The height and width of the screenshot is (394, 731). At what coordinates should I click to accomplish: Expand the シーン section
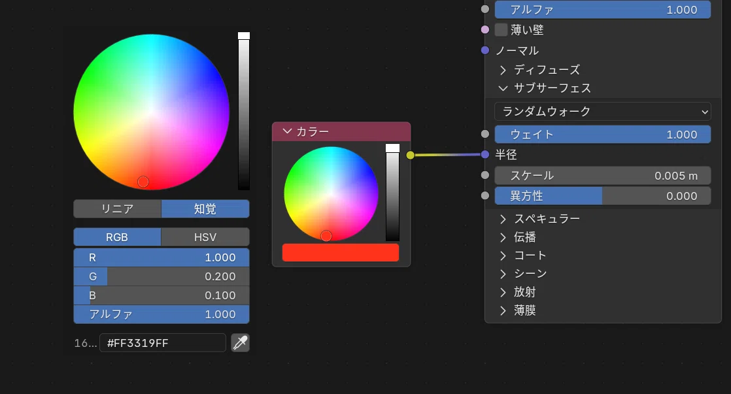pos(503,274)
